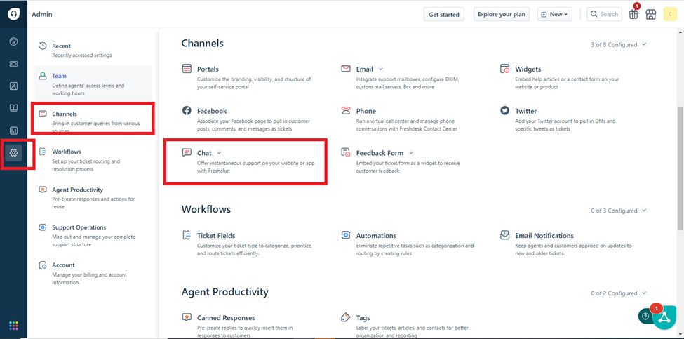Screen dimensions: 684x339
Task: Open the Dashboard icon in left rail
Action: coord(13,42)
